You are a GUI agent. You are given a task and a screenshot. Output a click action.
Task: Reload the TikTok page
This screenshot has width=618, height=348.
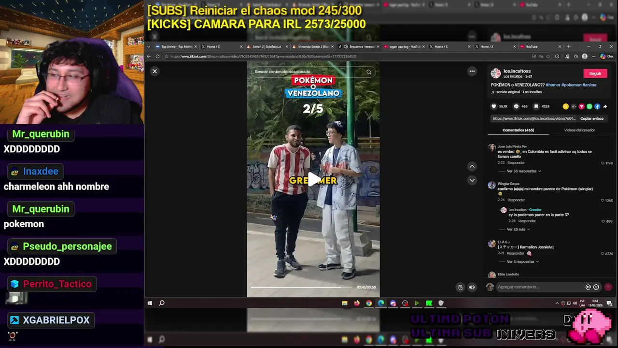click(x=157, y=56)
